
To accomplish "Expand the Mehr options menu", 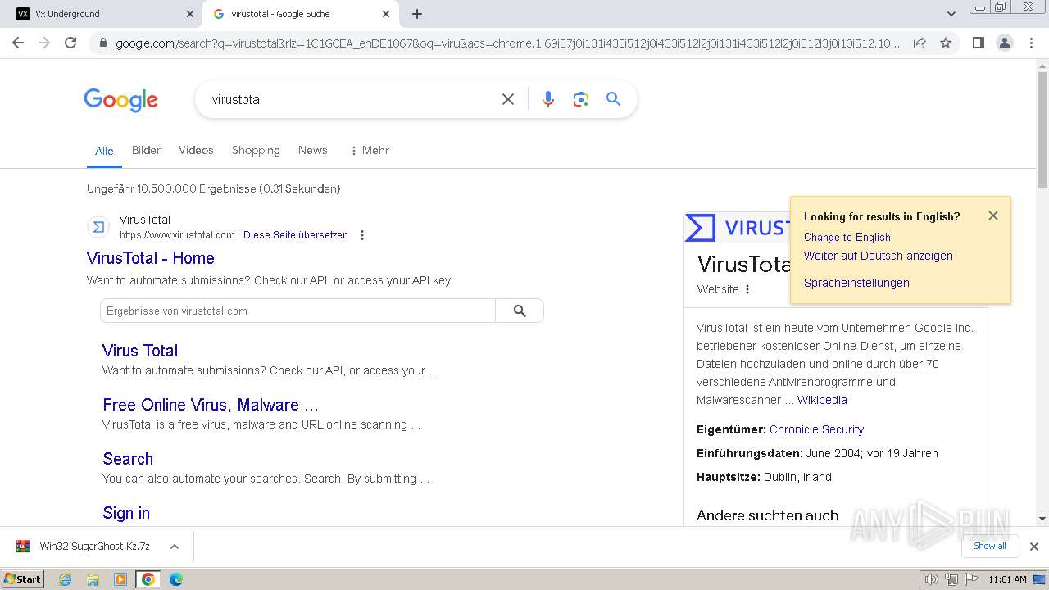I will (x=370, y=150).
